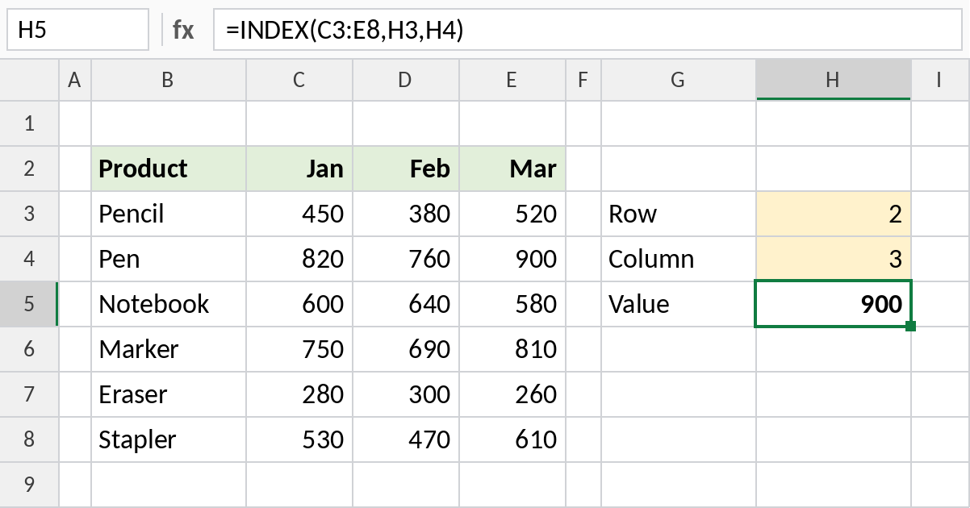Select column H header

coord(834,80)
